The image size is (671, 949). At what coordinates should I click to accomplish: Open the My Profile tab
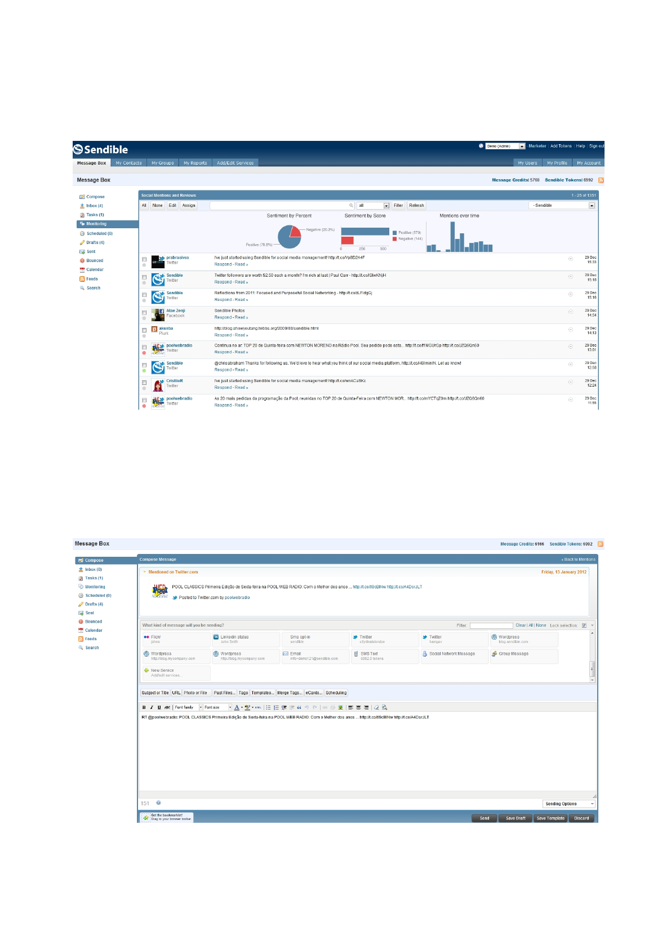(x=557, y=163)
